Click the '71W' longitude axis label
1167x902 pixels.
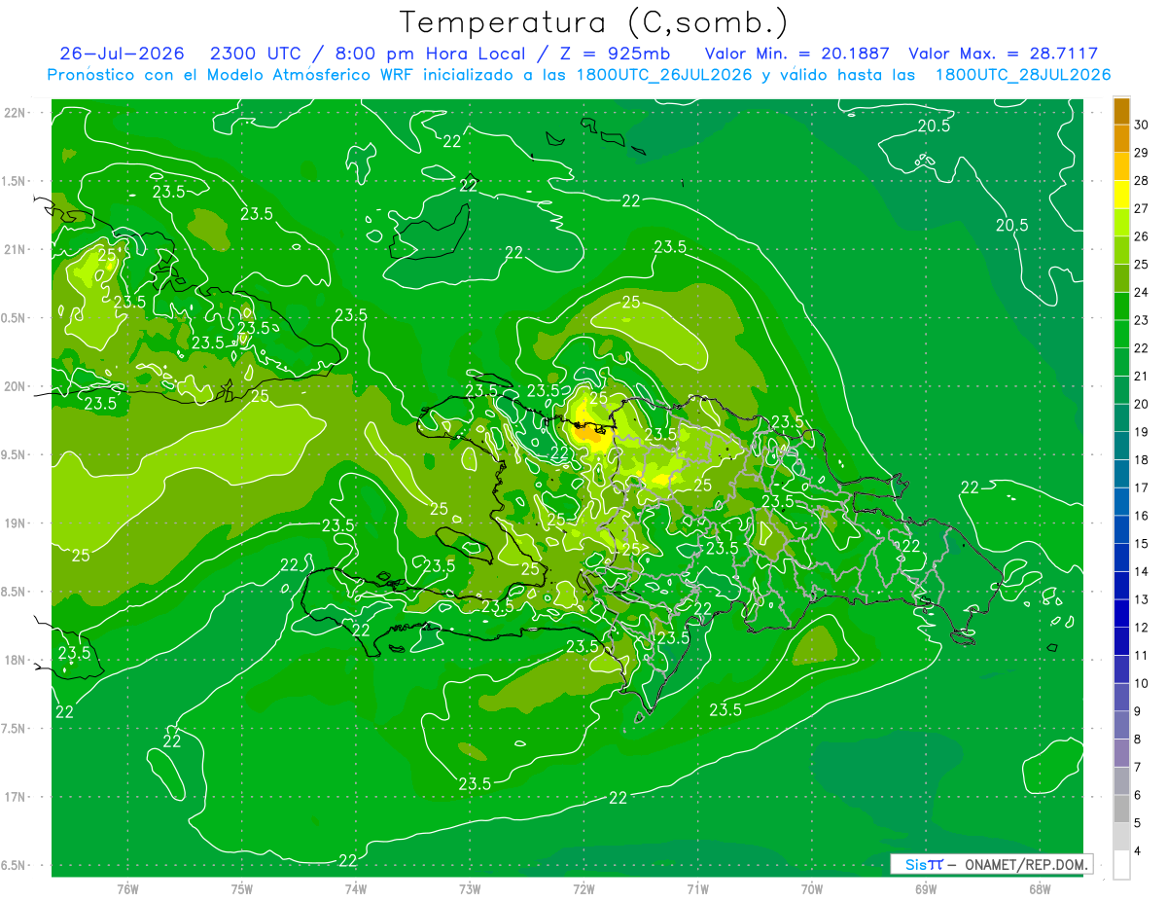697,888
